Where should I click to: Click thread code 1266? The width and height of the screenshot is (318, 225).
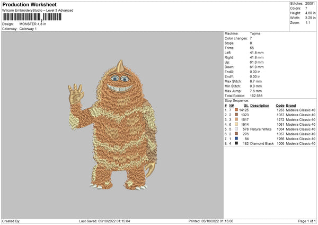(x=280, y=139)
